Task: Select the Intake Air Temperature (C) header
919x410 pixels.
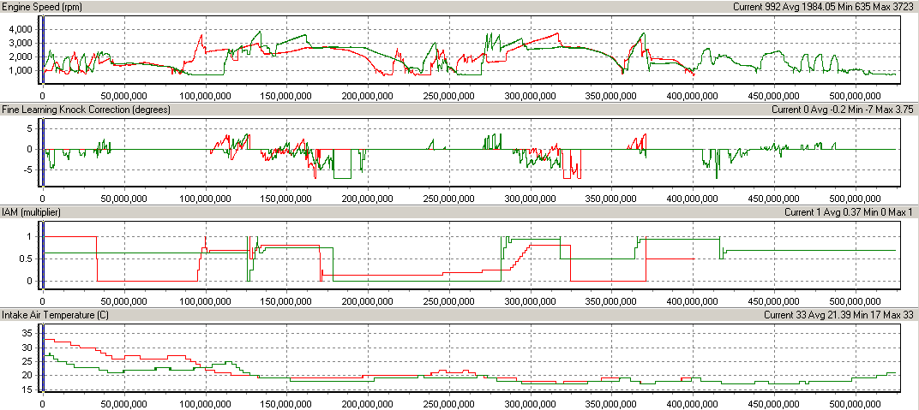Action: [x=57, y=315]
